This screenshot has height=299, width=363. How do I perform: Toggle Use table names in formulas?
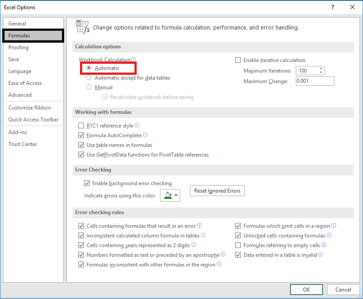click(x=81, y=145)
